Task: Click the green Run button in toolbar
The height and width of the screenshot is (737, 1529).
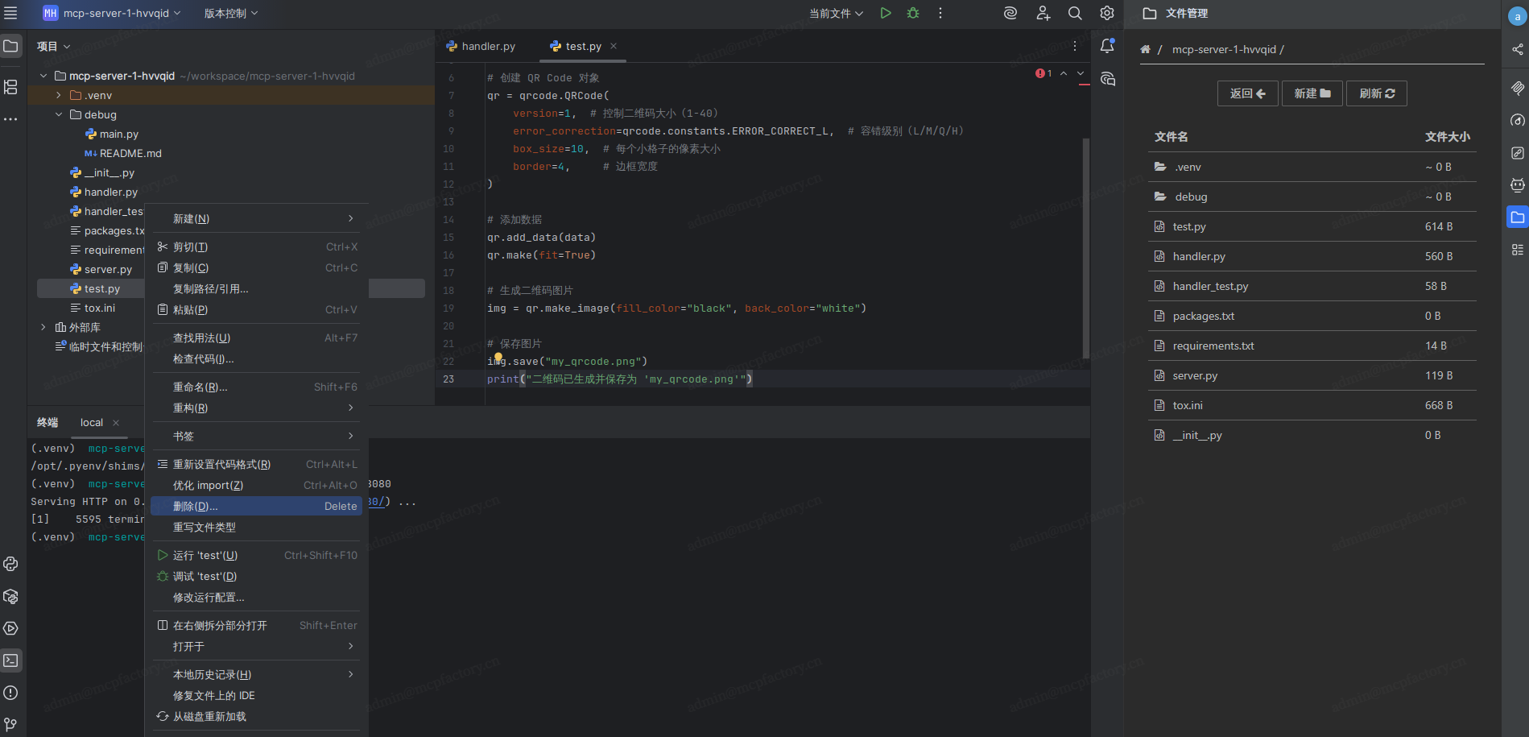Action: [886, 13]
